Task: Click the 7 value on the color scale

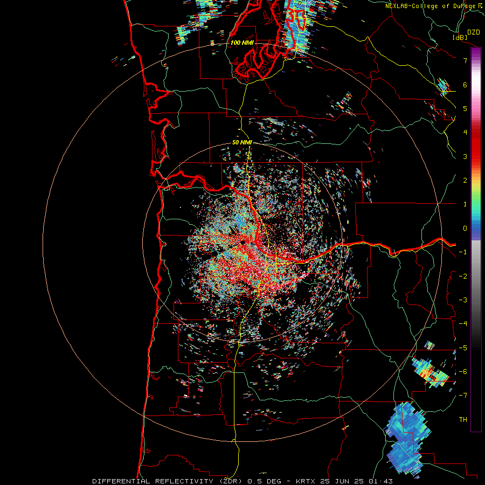Action: (x=465, y=60)
